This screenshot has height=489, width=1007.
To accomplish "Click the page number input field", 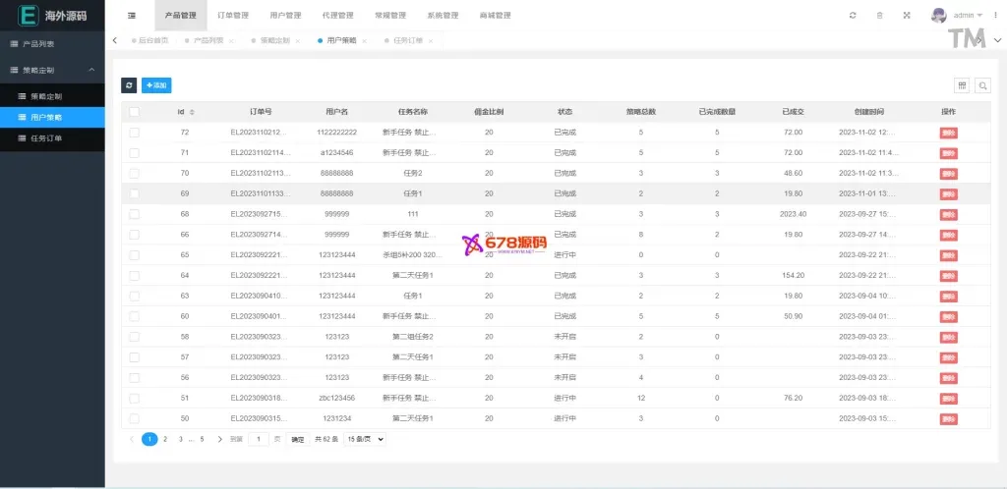I will click(x=259, y=440).
